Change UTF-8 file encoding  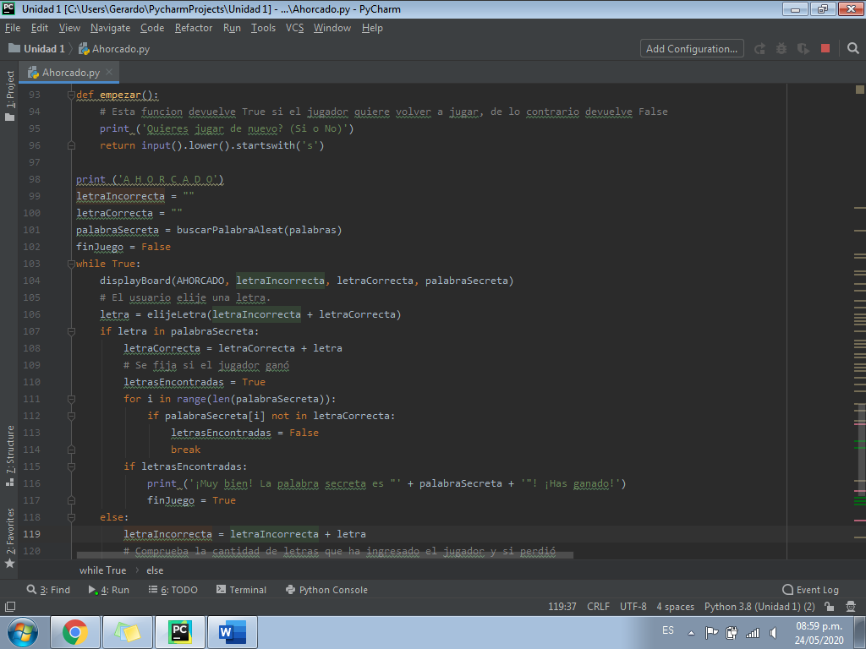633,607
